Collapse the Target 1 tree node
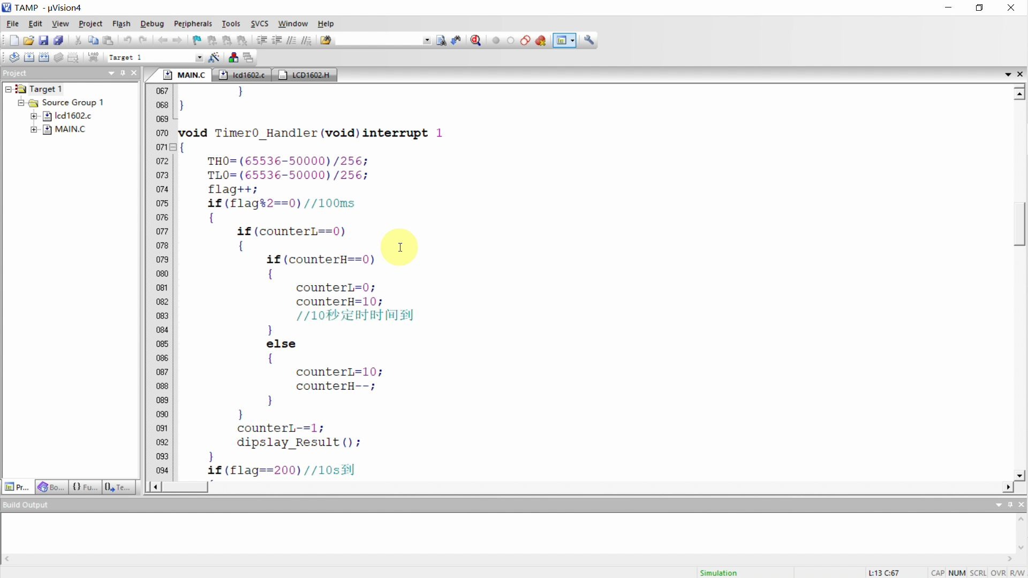Image resolution: width=1028 pixels, height=578 pixels. [x=8, y=89]
